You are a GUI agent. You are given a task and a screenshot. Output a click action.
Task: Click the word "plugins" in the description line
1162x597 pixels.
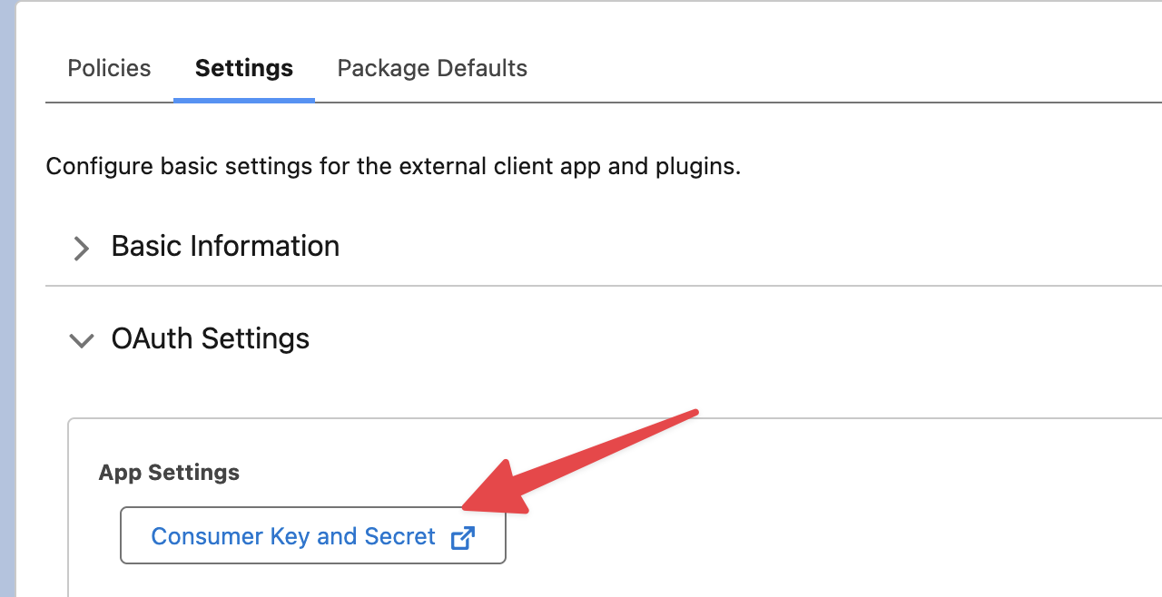pos(694,167)
